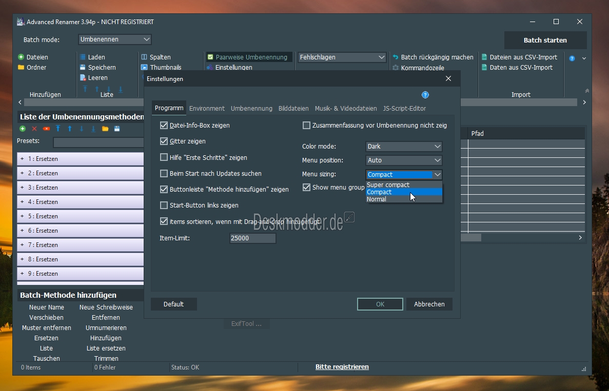
Task: Click the Presets field
Action: (99, 142)
